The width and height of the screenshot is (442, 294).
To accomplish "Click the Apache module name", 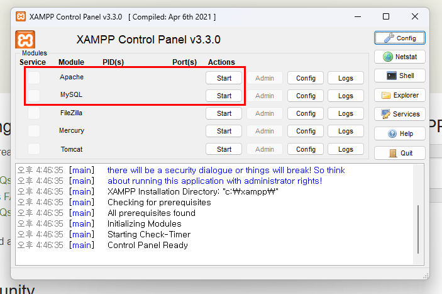I will click(72, 77).
